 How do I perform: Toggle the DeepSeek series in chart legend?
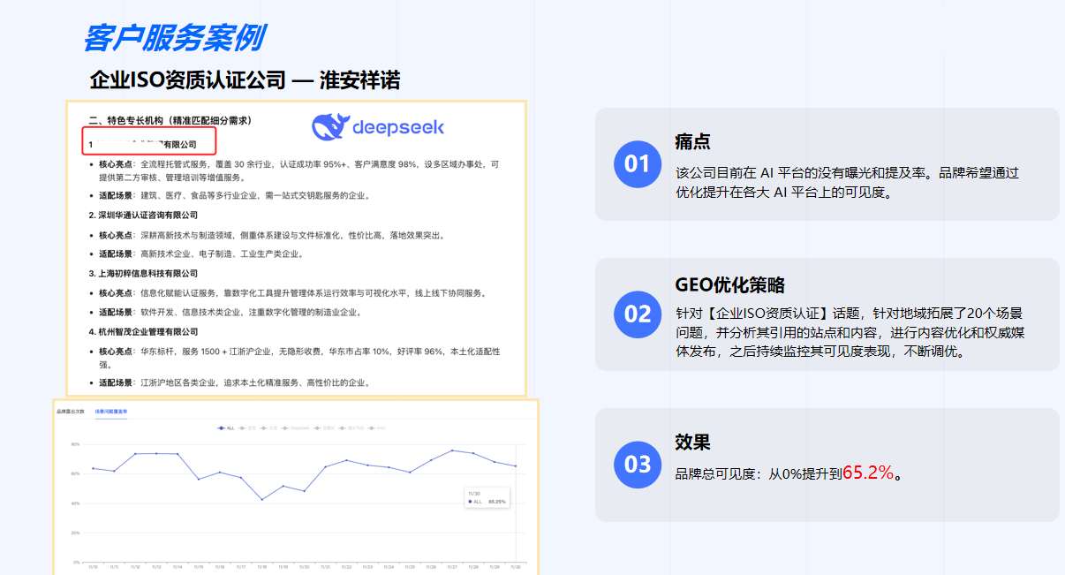point(297,428)
